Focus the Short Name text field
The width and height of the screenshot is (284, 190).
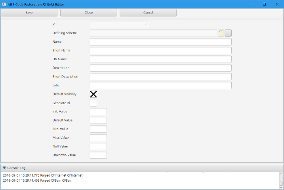coord(160,51)
